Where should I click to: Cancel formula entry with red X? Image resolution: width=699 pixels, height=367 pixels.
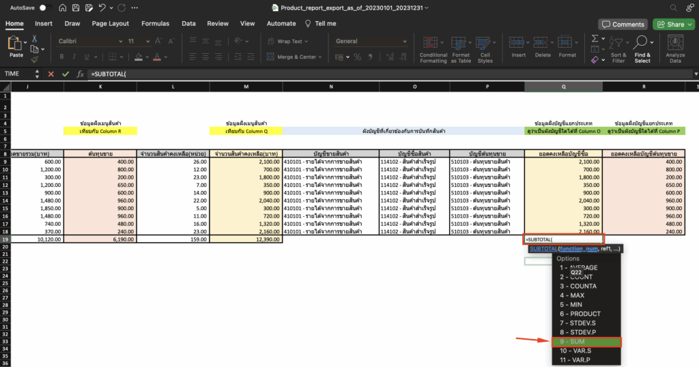tap(51, 74)
